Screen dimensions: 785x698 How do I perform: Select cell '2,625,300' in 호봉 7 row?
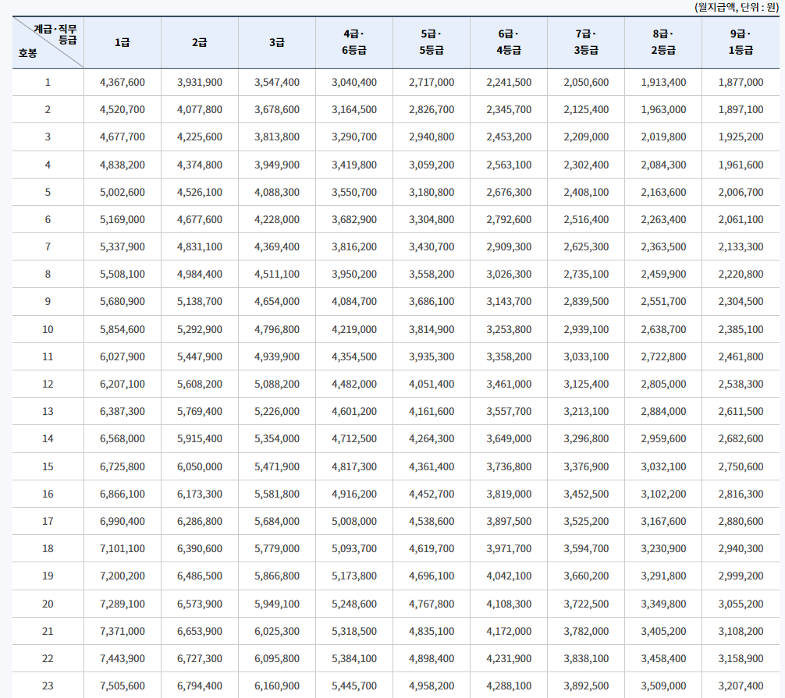point(586,246)
